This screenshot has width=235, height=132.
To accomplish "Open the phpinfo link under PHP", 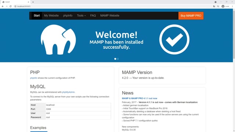I will pyautogui.click(x=33, y=78).
